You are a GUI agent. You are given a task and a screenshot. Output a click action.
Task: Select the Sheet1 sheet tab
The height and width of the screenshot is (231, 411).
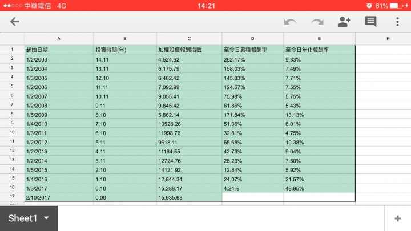(x=29, y=218)
